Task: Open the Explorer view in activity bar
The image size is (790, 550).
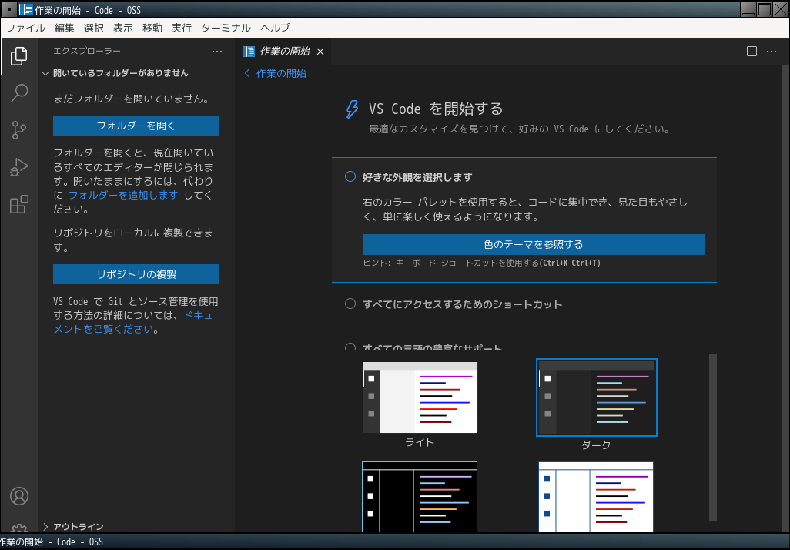Action: point(18,56)
